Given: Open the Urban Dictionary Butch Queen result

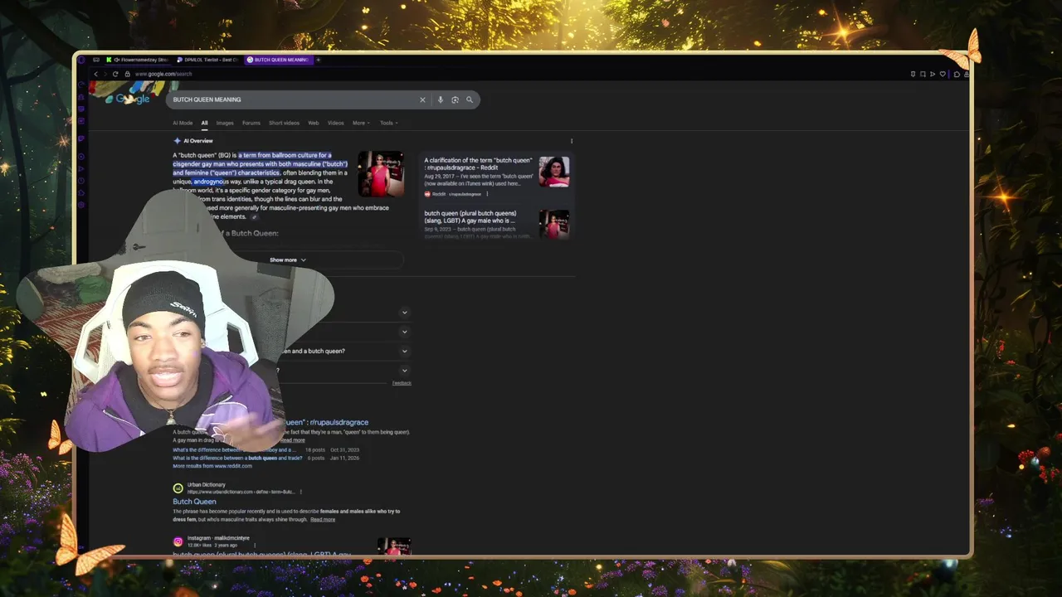Looking at the screenshot, I should (x=194, y=502).
